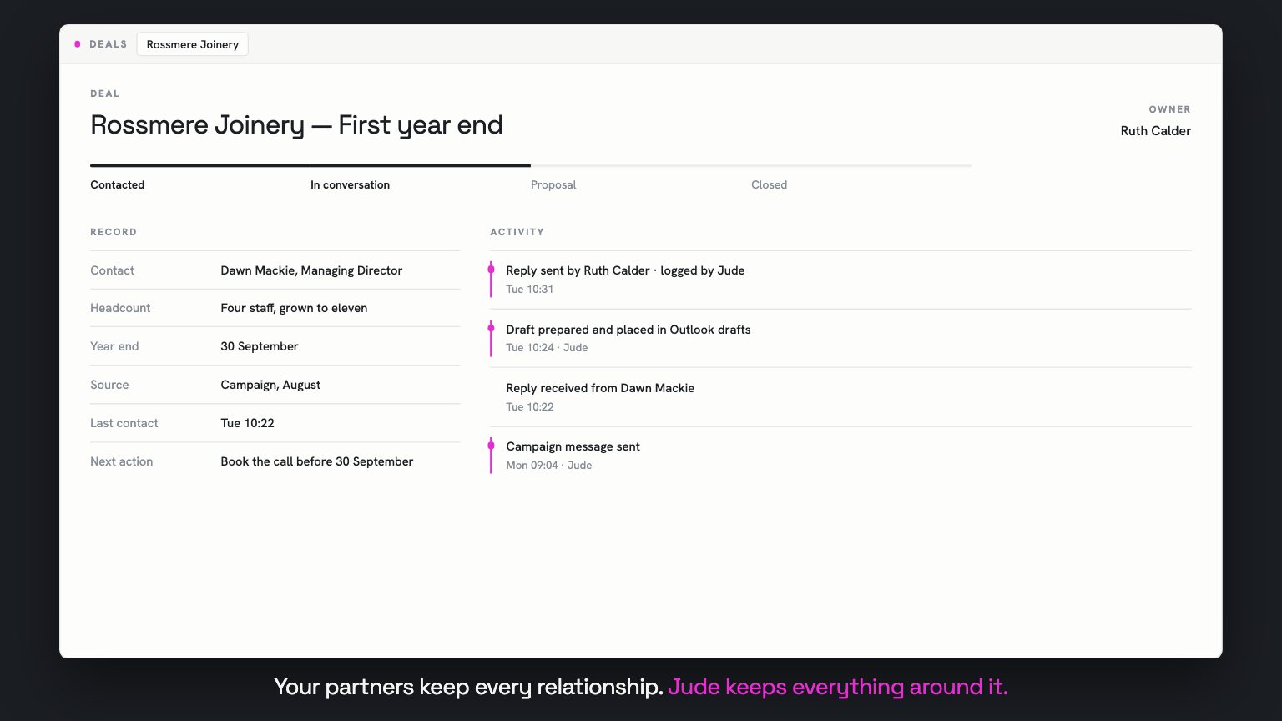The image size is (1282, 721).
Task: Click the Headcount value Four staff, grown to eleven
Action: tap(294, 308)
